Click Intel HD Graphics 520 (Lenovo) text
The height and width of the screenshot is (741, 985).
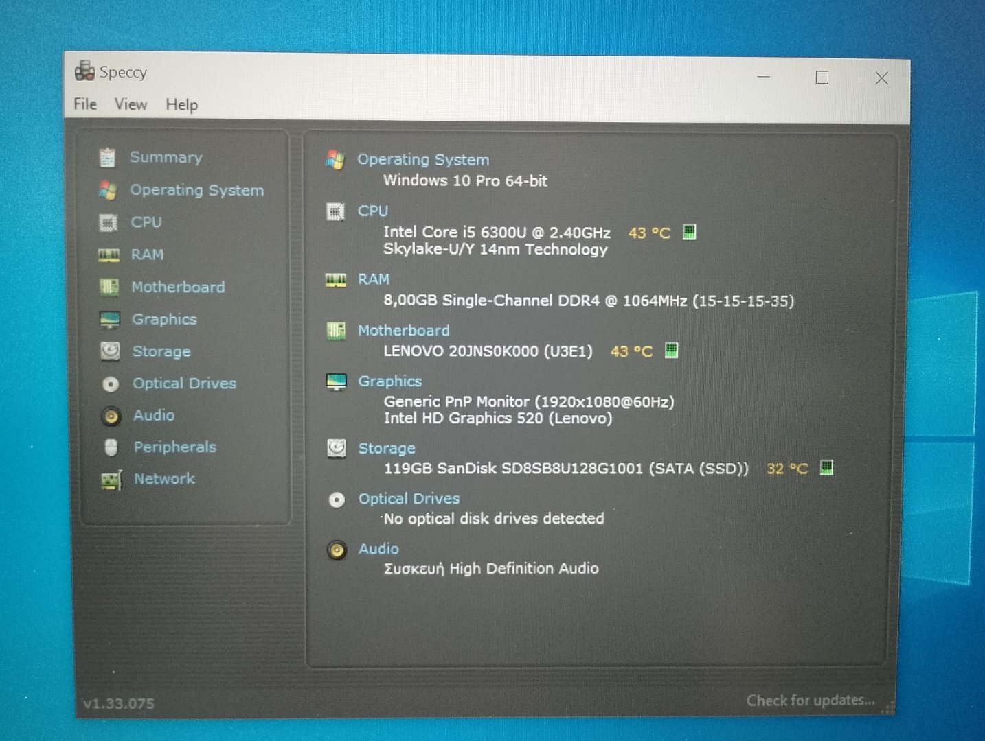498,418
